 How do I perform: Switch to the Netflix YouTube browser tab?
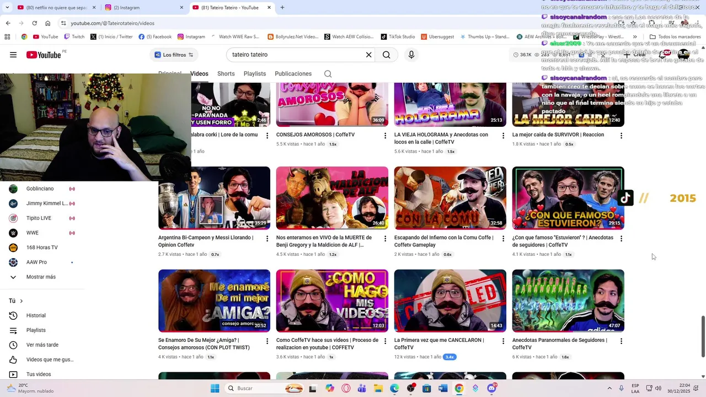click(55, 8)
